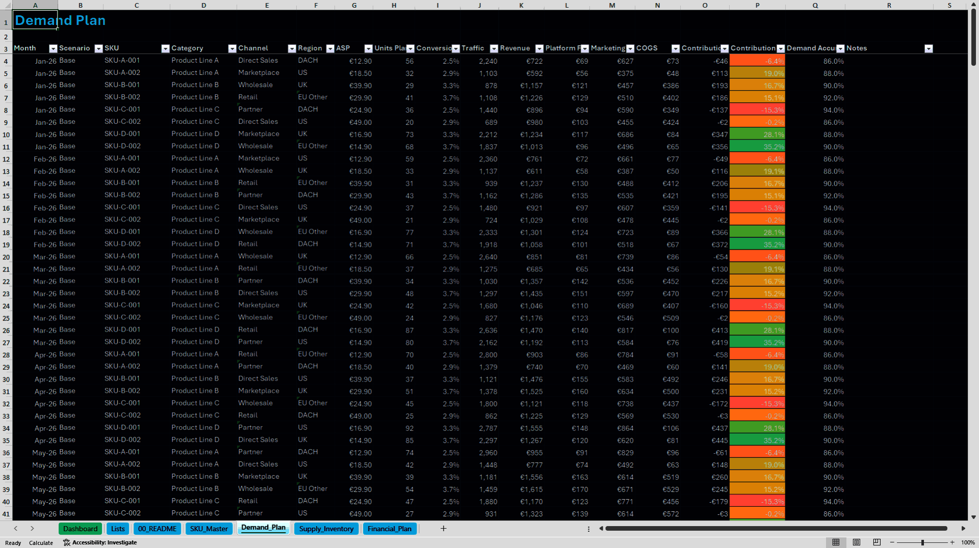This screenshot has height=548, width=979.
Task: Adjust the zoom slider handle
Action: [x=922, y=542]
